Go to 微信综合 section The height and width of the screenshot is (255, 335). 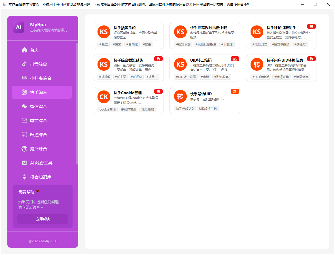[42, 106]
